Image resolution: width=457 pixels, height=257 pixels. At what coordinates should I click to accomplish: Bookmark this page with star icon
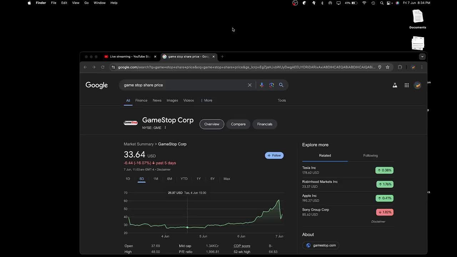click(387, 67)
